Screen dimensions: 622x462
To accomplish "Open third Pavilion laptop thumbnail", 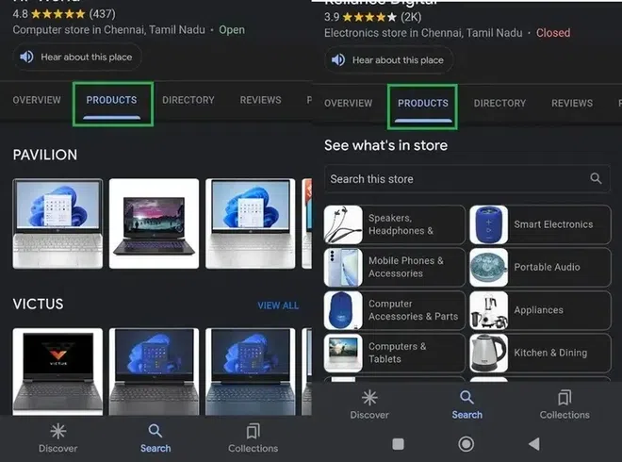I will (251, 223).
